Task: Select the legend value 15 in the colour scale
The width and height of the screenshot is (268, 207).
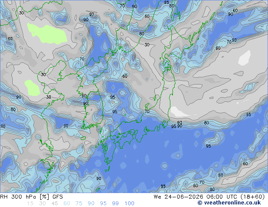Action: 30,204
